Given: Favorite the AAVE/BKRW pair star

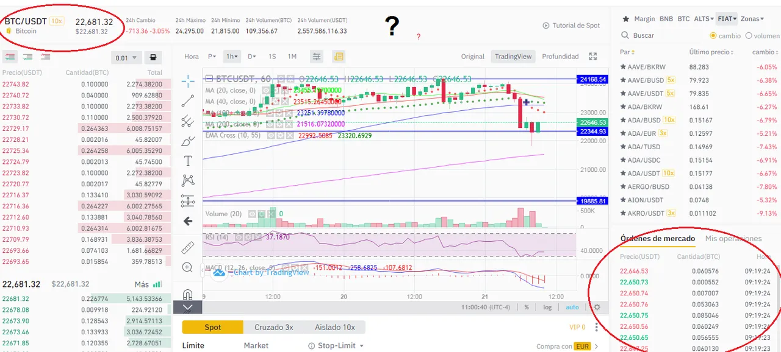Looking at the screenshot, I should (623, 67).
